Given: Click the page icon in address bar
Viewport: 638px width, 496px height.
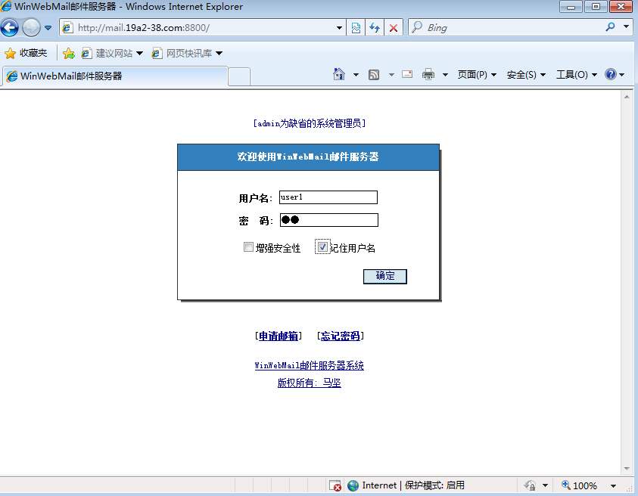Looking at the screenshot, I should coord(67,28).
